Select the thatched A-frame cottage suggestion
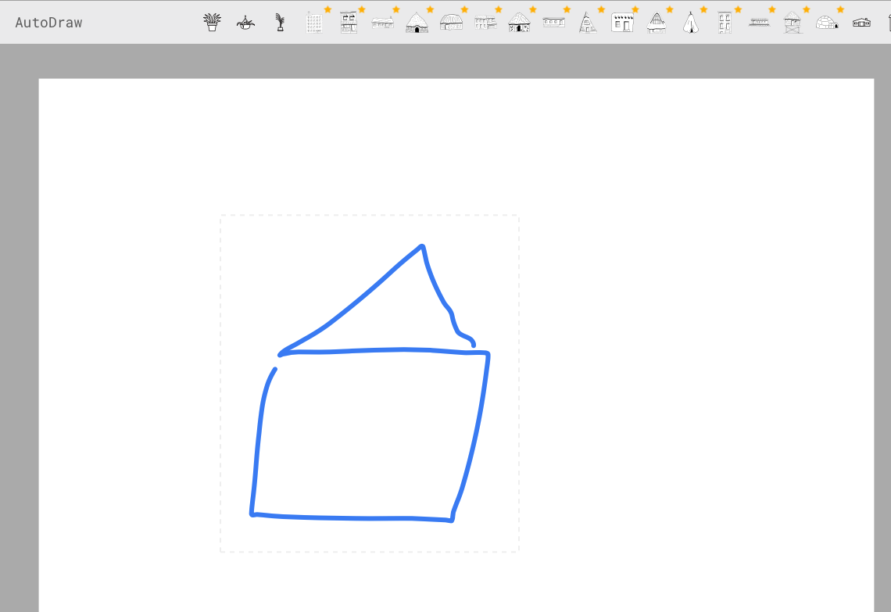Screen dimensions: 891x612 (x=657, y=22)
